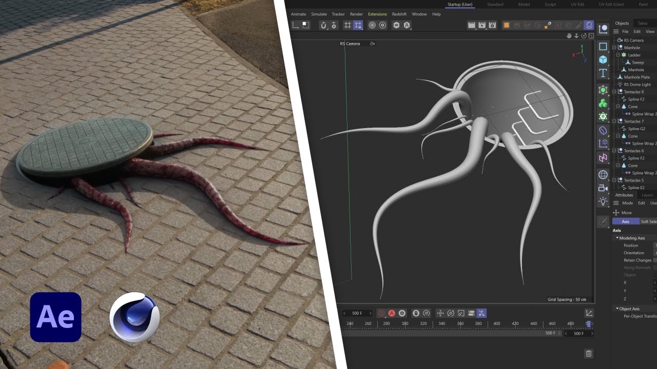Render to viewport clapperboard icon
657x369 pixels.
pos(472,25)
